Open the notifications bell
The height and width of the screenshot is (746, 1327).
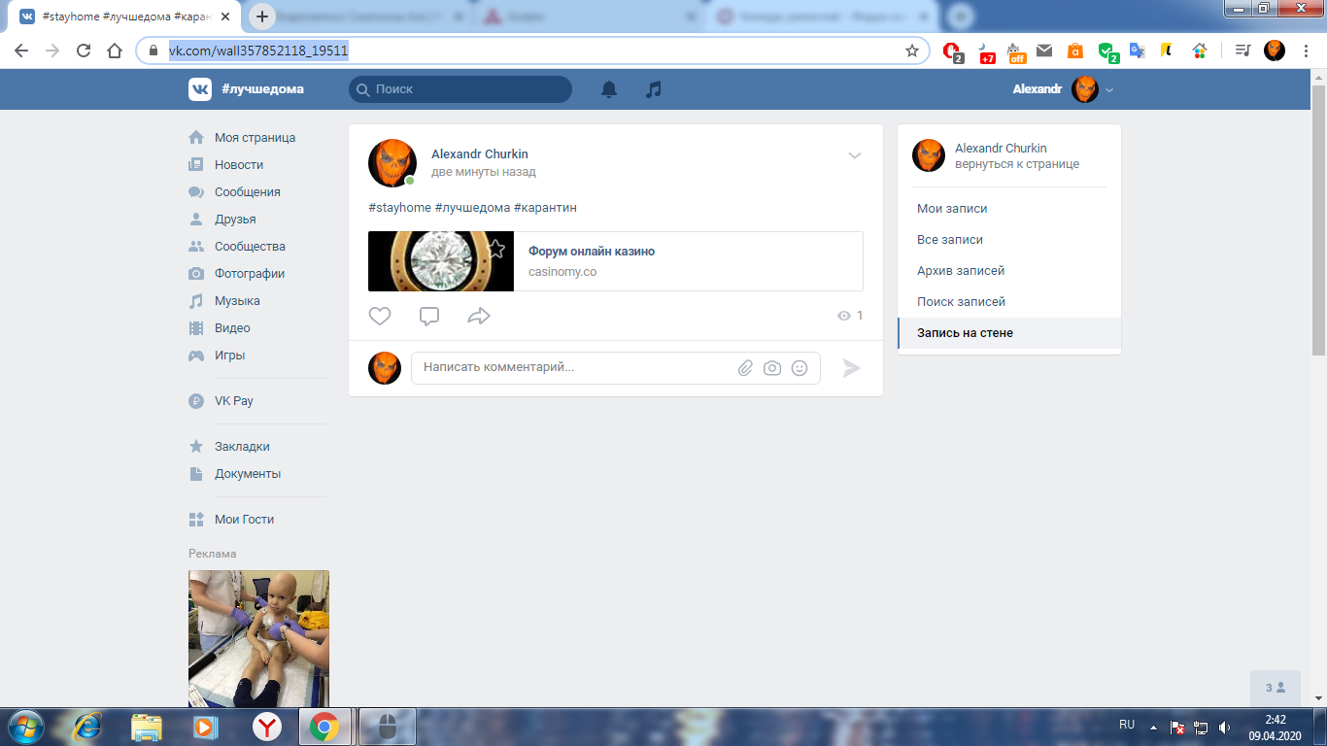click(x=609, y=89)
